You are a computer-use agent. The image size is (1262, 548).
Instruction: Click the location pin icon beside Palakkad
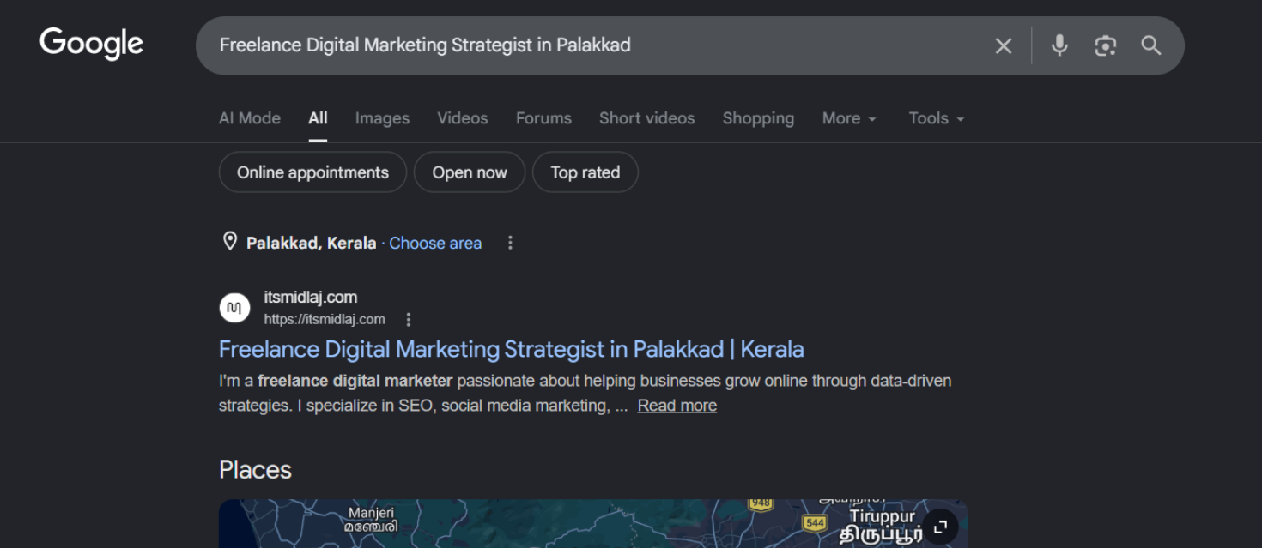[229, 242]
